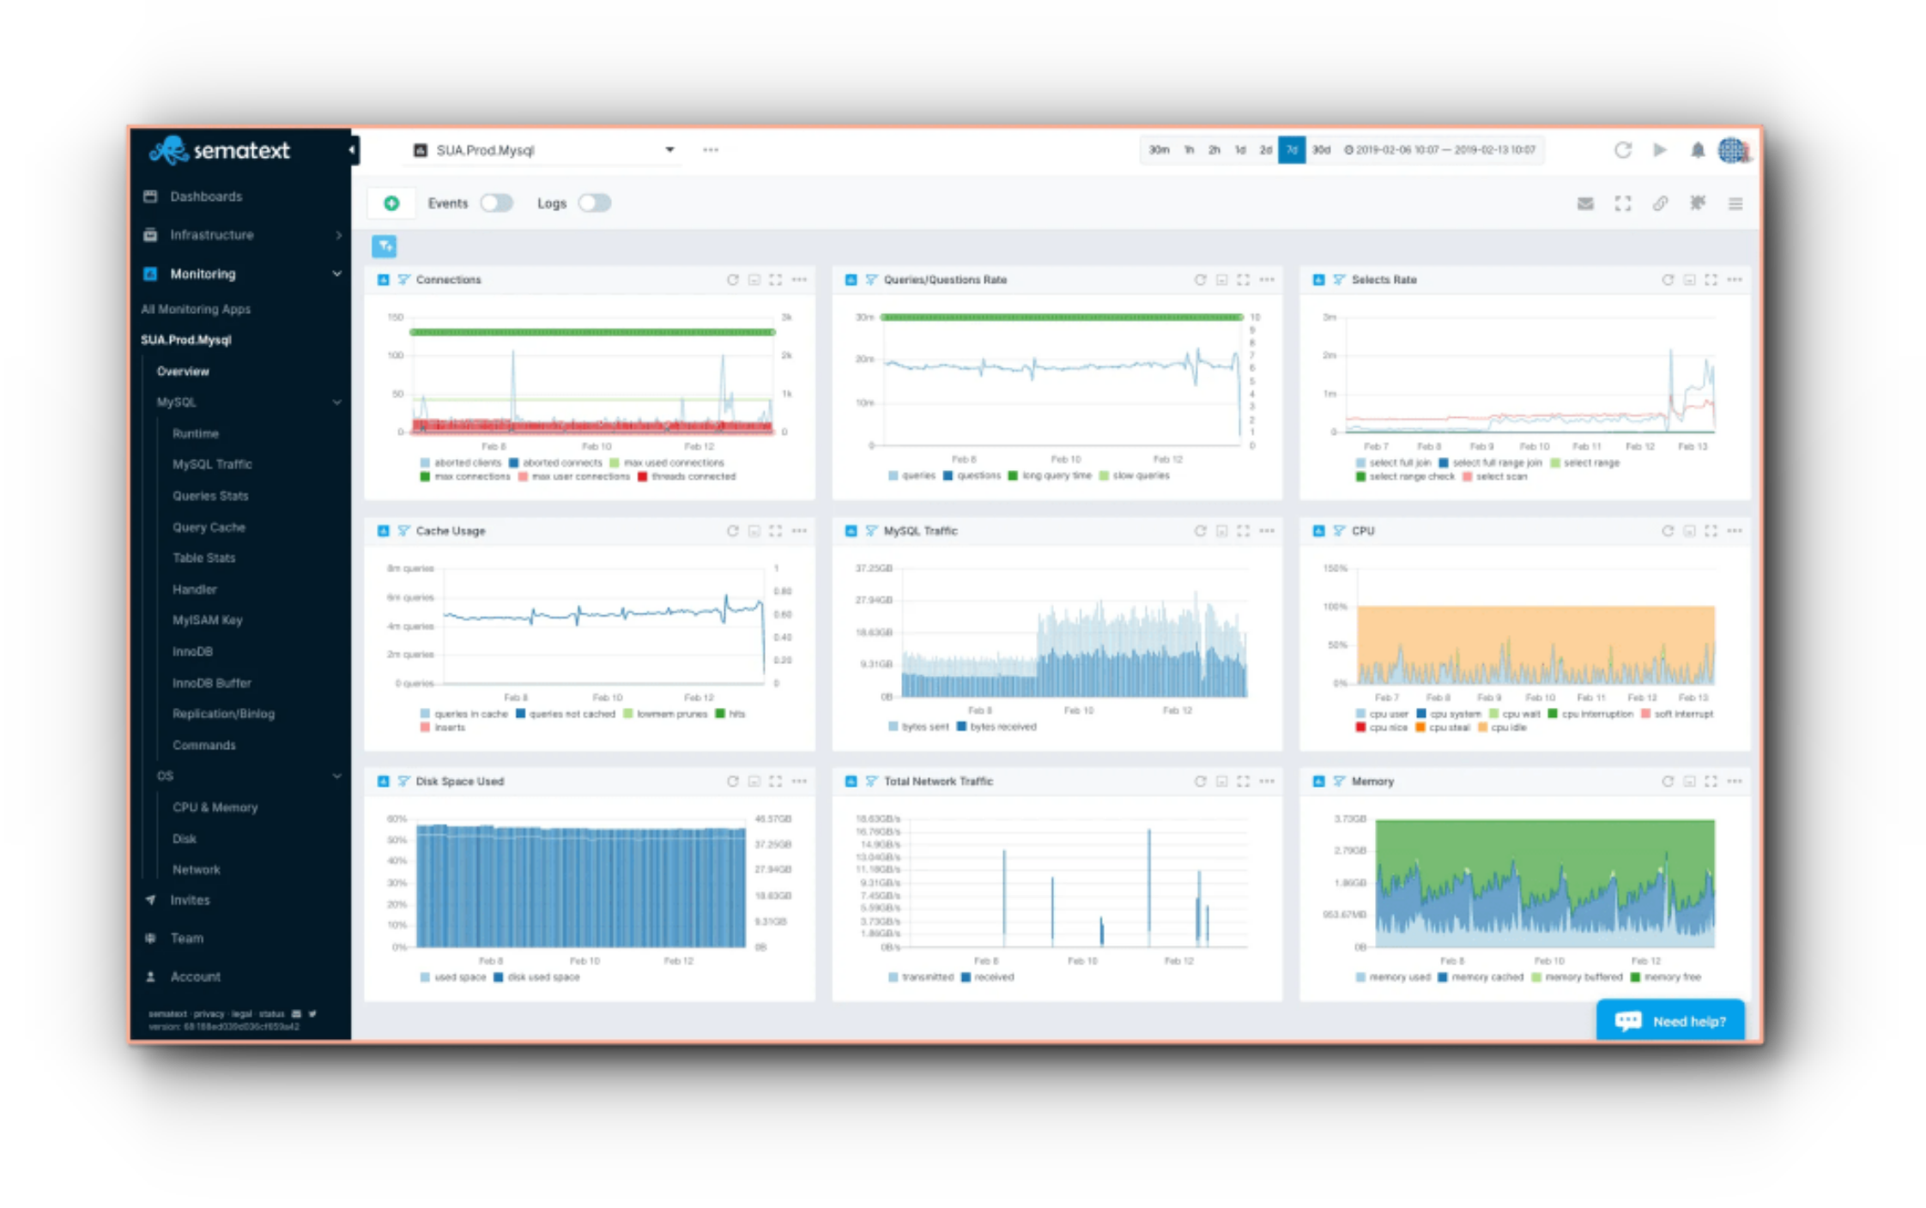Open CPU & Memory sidebar item
The image size is (1926, 1208).
tap(215, 807)
